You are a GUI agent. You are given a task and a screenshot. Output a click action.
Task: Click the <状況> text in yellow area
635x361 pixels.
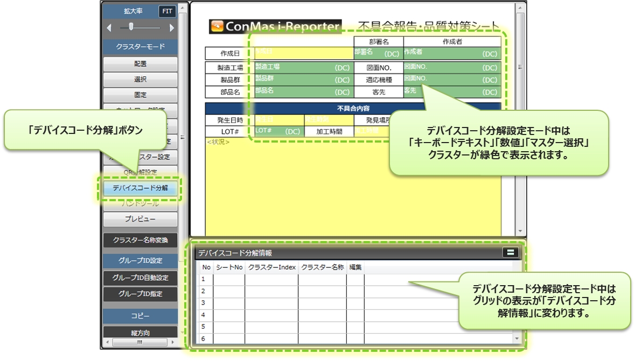click(x=218, y=142)
